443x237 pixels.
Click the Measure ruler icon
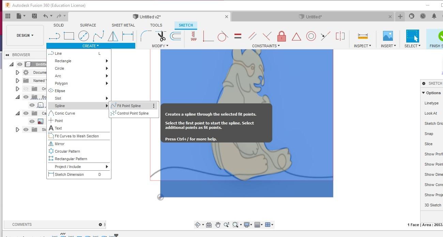(363, 36)
